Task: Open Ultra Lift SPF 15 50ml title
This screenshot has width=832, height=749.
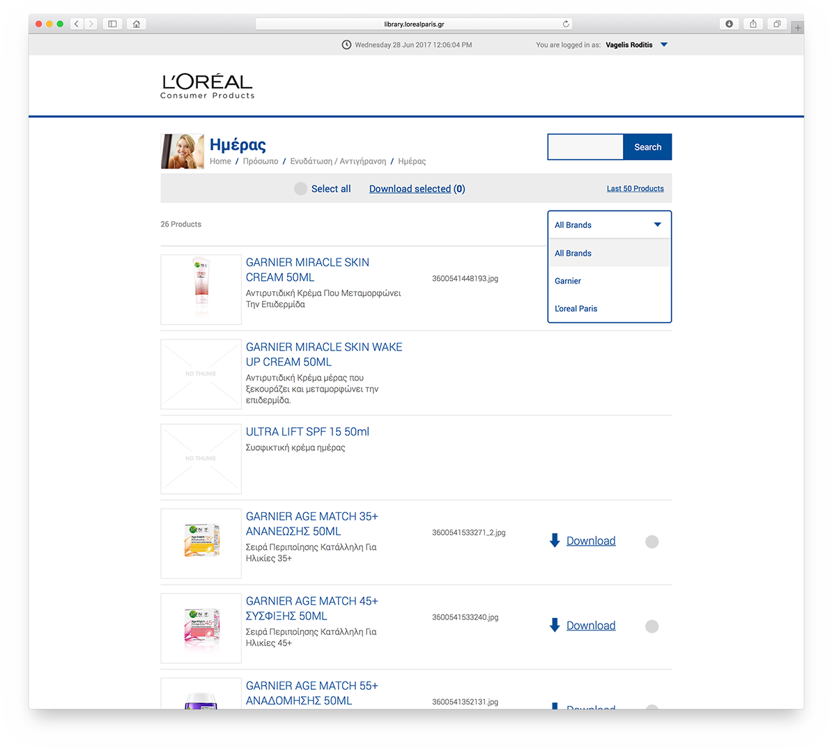Action: 307,432
